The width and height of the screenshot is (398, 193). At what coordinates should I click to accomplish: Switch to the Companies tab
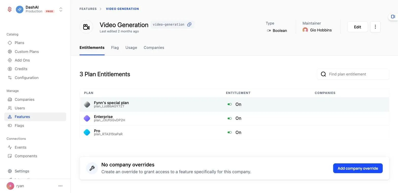[x=154, y=48]
